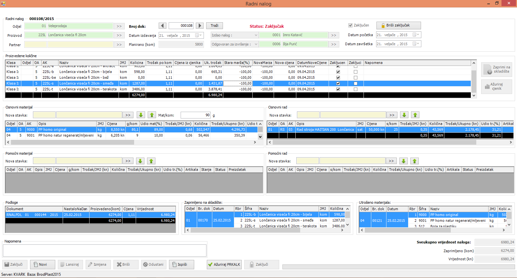Click green down arrow in Pomoćni materijal
This screenshot has height=278, width=517.
pos(140,161)
